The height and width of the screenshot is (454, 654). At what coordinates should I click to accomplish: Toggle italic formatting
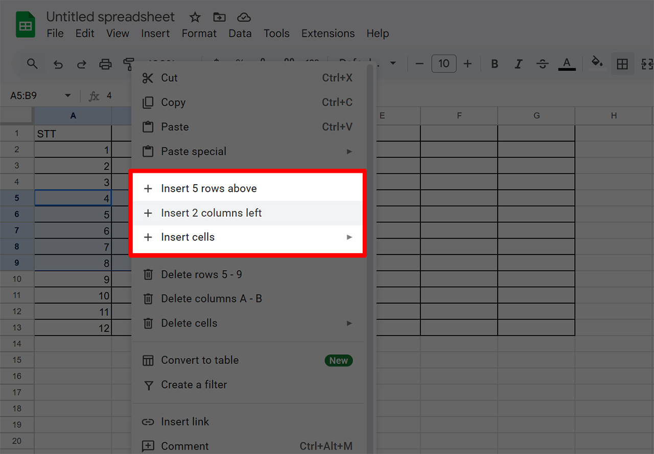point(518,63)
